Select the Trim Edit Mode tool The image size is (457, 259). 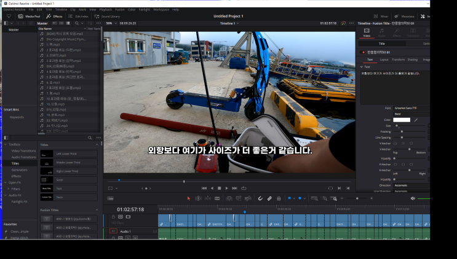click(198, 198)
